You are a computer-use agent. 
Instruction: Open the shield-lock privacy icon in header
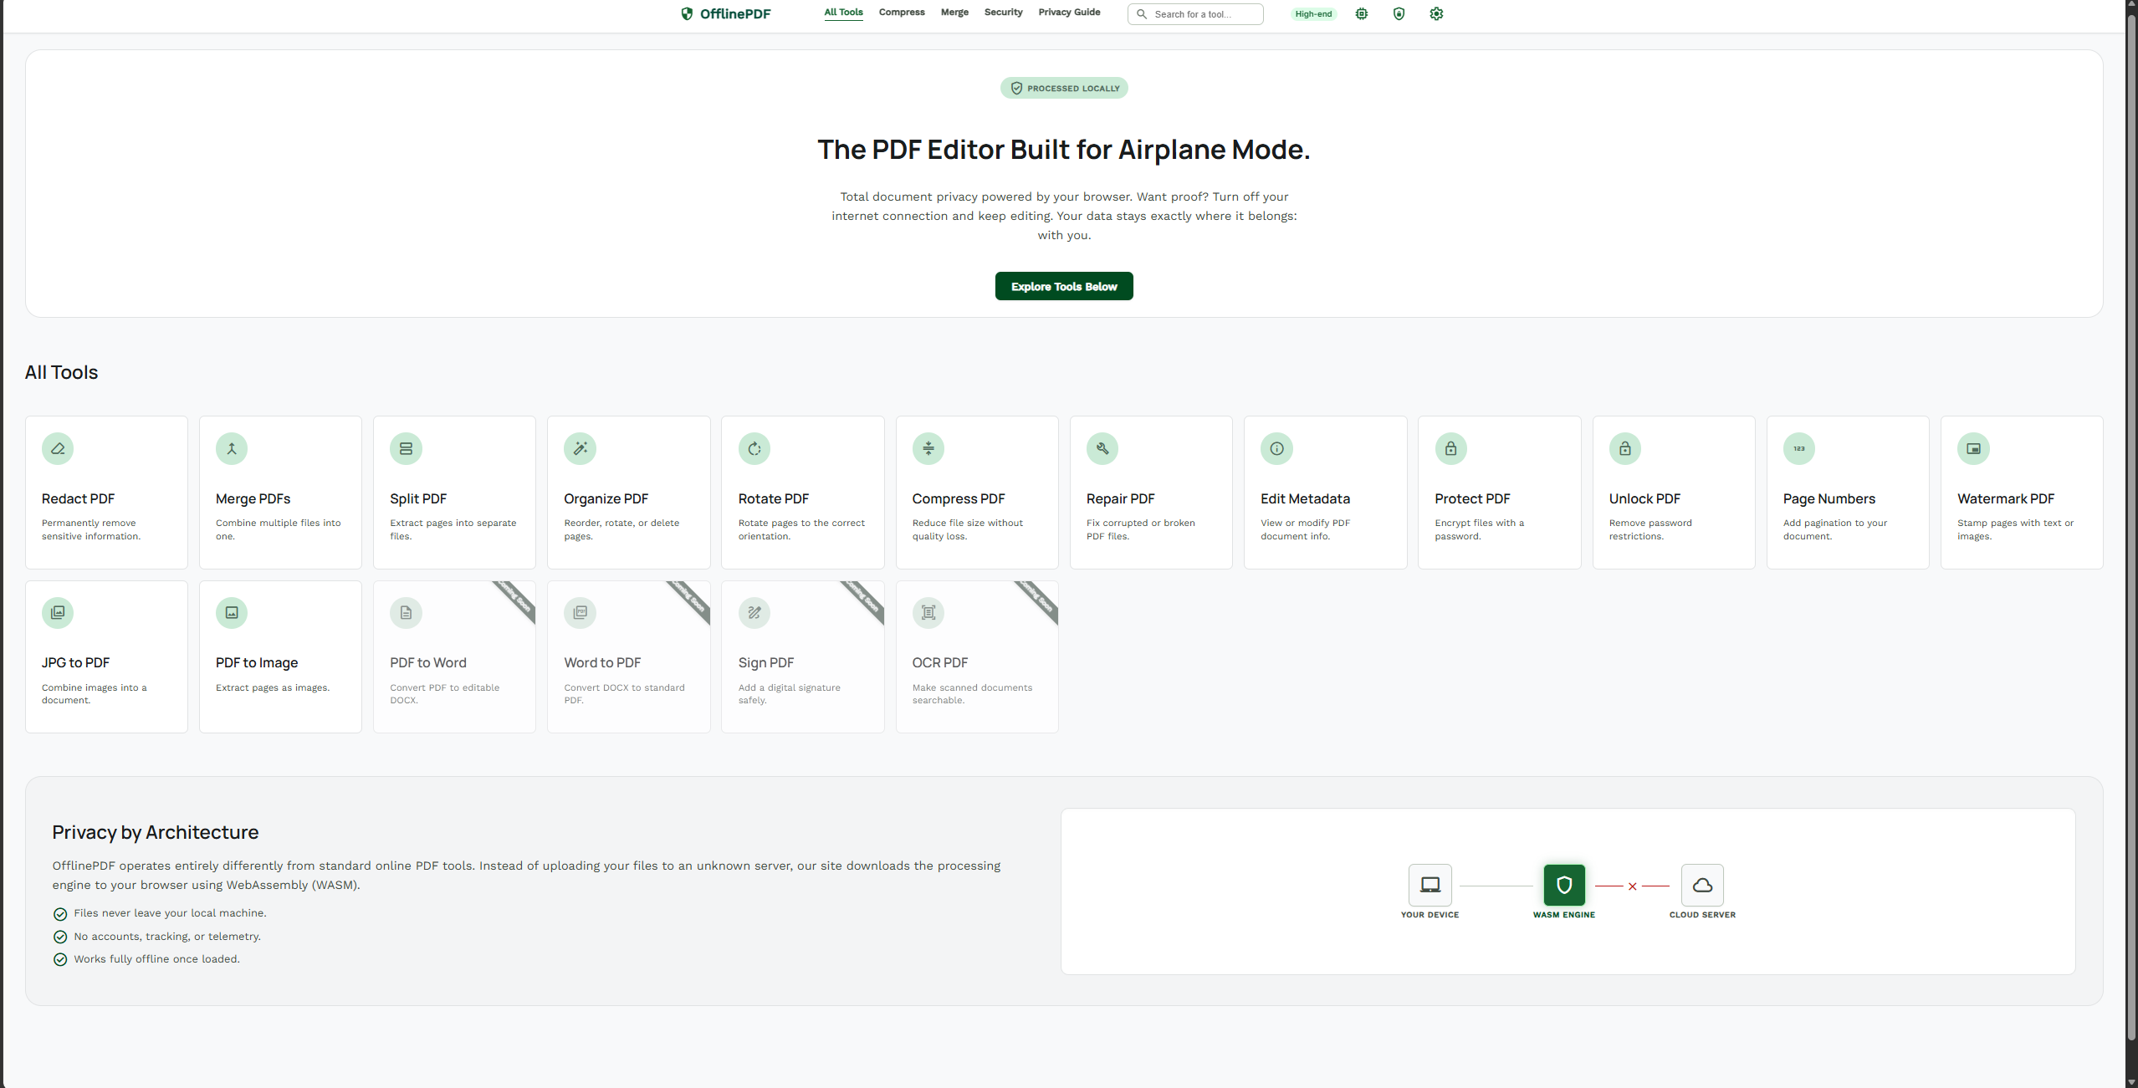tap(1399, 13)
